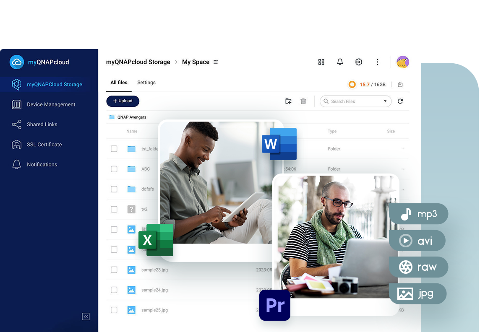This screenshot has width=480, height=332.
Task: Check the box for ABC folder
Action: 114,169
